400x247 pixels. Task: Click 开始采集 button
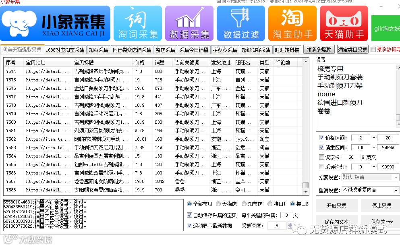click(x=337, y=205)
